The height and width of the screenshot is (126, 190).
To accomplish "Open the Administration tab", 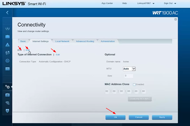I will 107,41.
